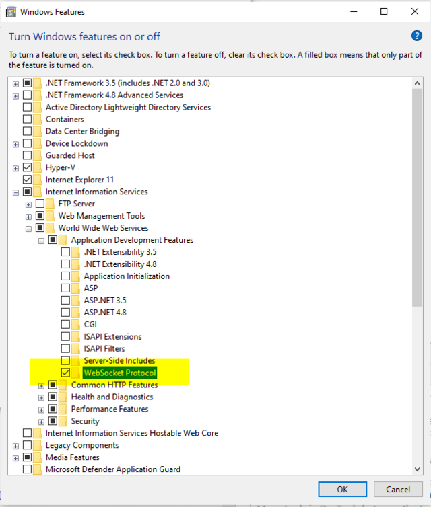Viewport: 431px width, 507px height.
Task: Check the ISAPI Filters checkbox
Action: 65,348
